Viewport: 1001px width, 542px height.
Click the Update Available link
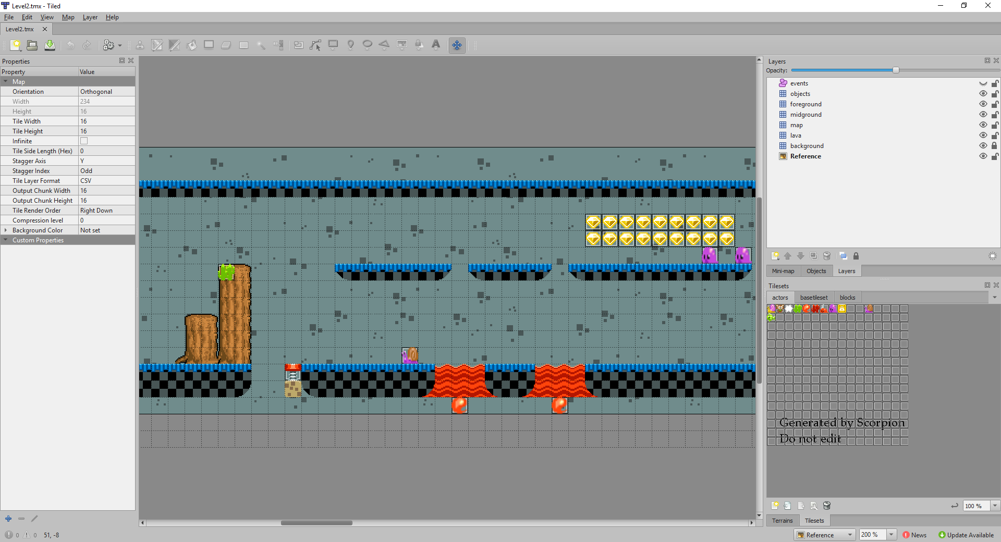tap(966, 535)
